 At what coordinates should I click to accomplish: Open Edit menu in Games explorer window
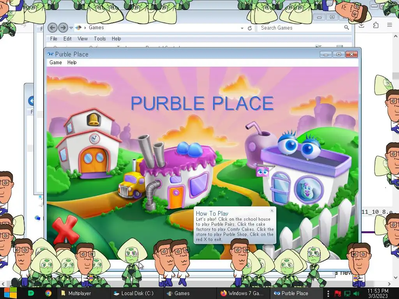tap(67, 39)
